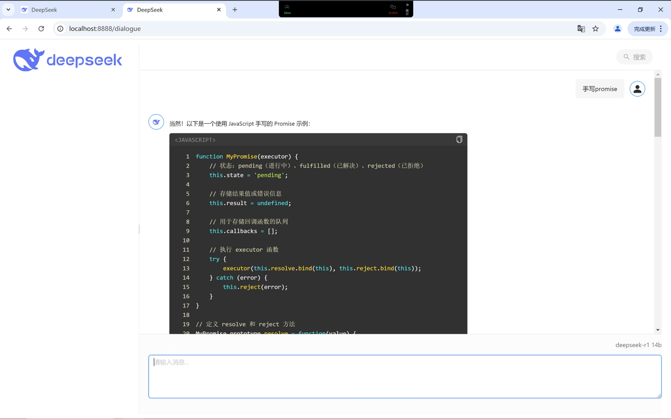
Task: Click the user avatar icon
Action: pyautogui.click(x=637, y=89)
